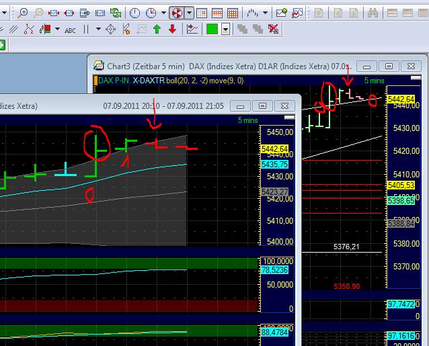Click the bar chart style icon
Image resolution: width=429 pixels, height=346 pixels.
coord(252,13)
